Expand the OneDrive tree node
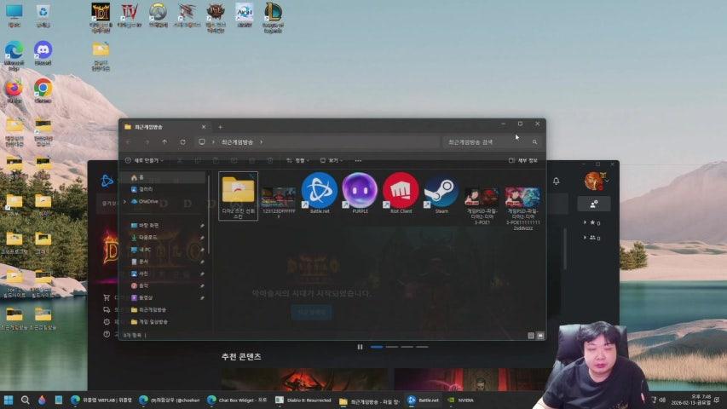727x409 pixels. click(124, 201)
